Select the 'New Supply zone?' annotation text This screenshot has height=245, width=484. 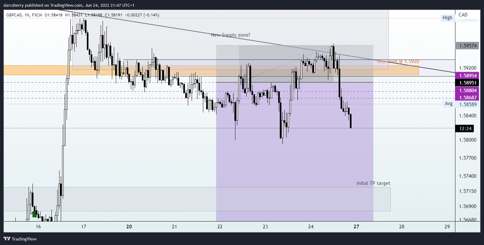231,35
